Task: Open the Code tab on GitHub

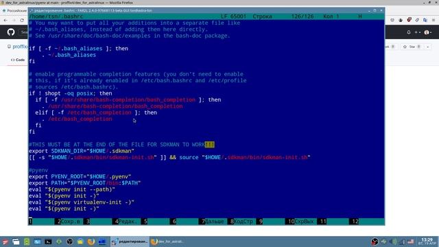Action: (x=18, y=60)
